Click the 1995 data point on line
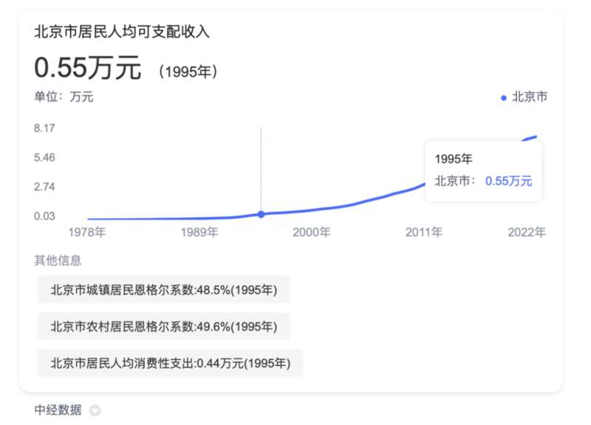591x425 pixels. (x=262, y=214)
